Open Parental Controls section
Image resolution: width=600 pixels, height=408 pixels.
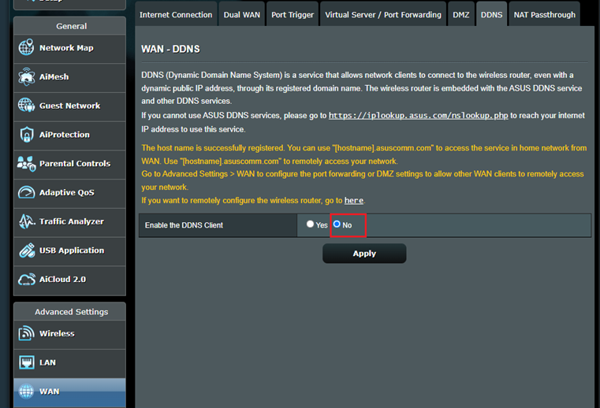69,165
